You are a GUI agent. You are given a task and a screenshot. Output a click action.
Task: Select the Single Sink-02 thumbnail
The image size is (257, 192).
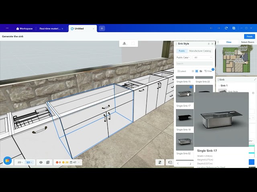[x=185, y=142]
